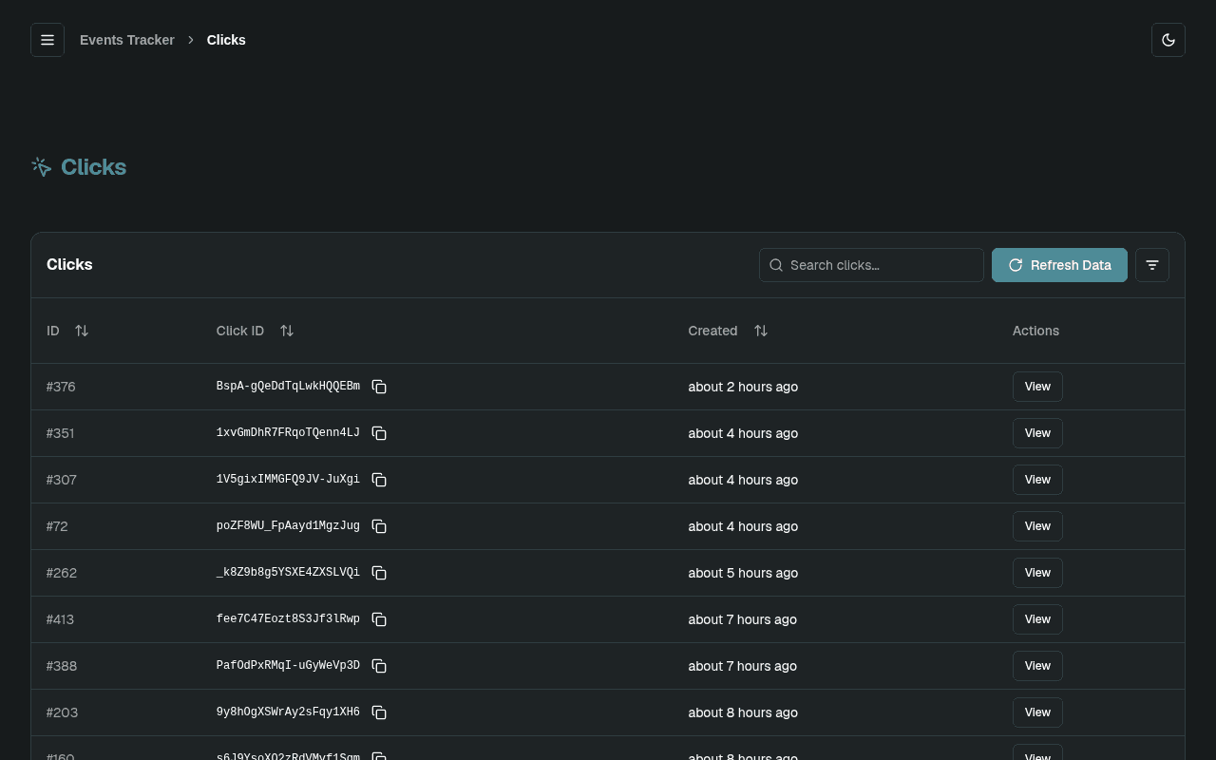The image size is (1216, 760).
Task: Copy click ID 1xvGmDhR7FRqoTQenn4LJ
Action: (379, 433)
